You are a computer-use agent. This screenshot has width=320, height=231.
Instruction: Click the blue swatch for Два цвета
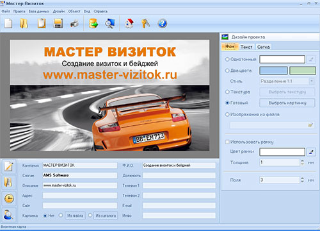coord(273,71)
